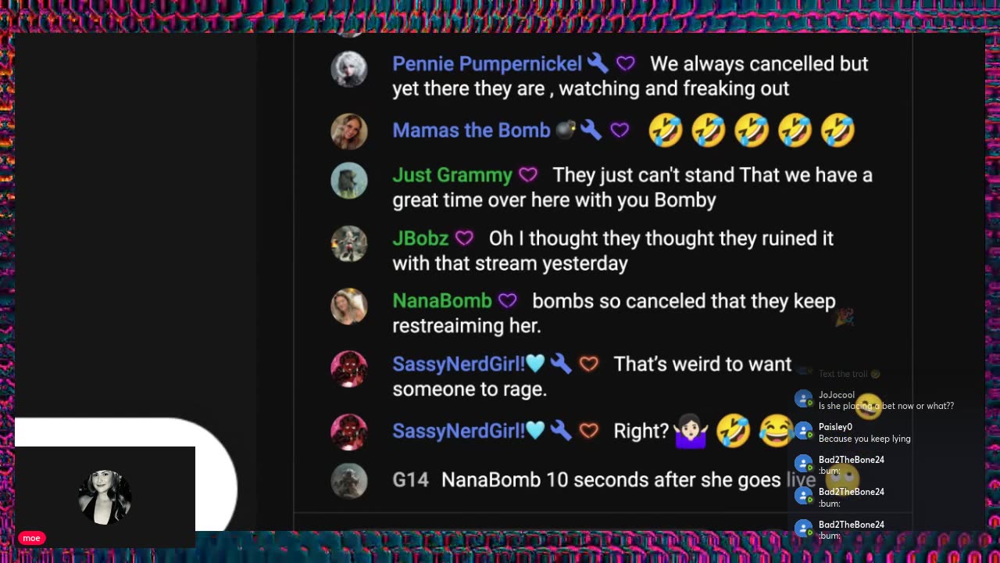Click the bomb icon next to Mamas the Bomb
This screenshot has height=563, width=1000.
(x=566, y=130)
